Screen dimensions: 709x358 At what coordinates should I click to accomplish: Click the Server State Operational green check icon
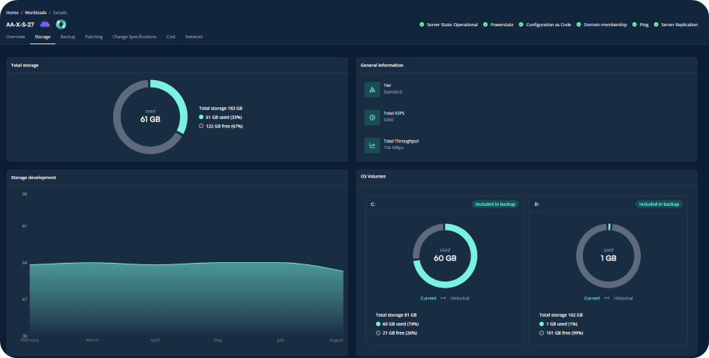[x=422, y=25]
